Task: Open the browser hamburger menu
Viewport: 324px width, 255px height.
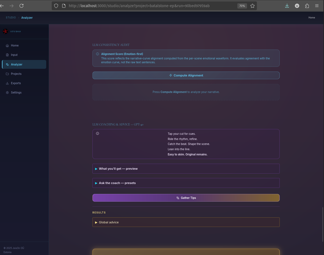Action: click(317, 6)
